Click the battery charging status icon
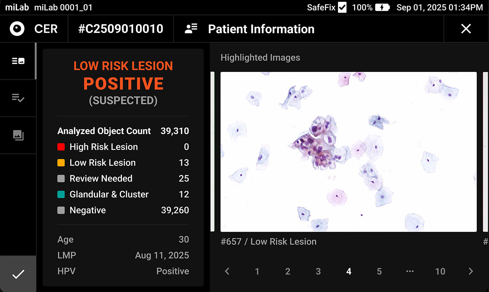Image resolution: width=489 pixels, height=292 pixels. point(382,7)
